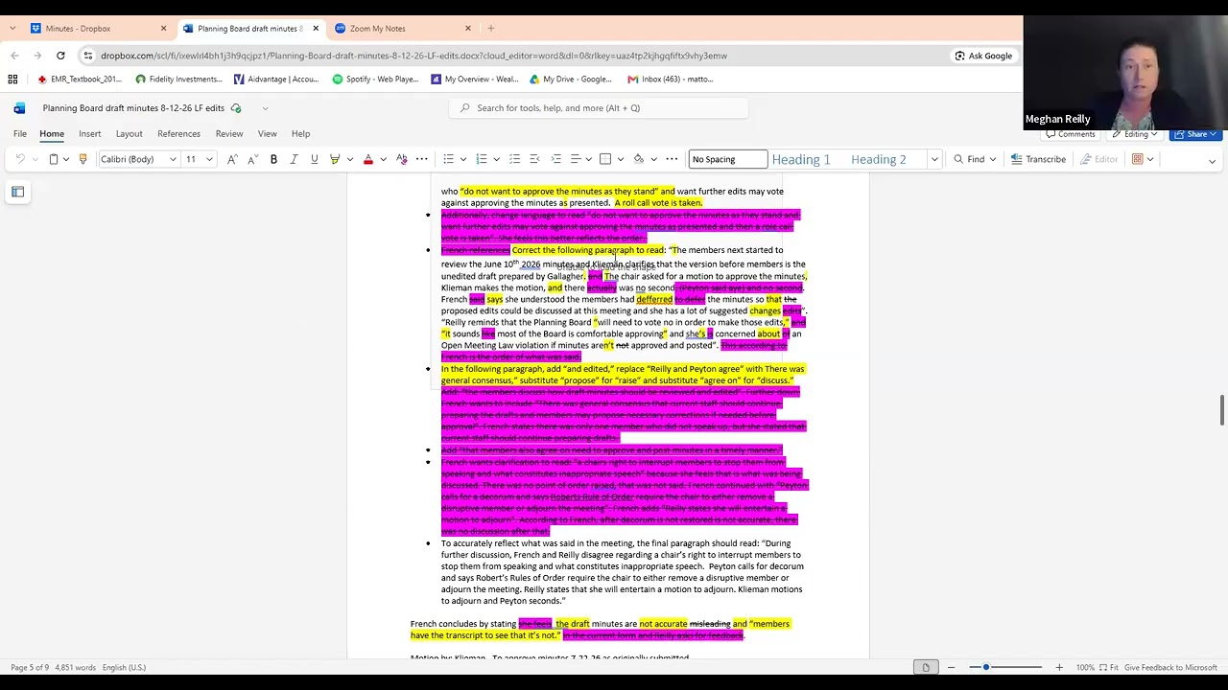Click the Paste clipboard icon
This screenshot has width=1228, height=690.
[54, 159]
